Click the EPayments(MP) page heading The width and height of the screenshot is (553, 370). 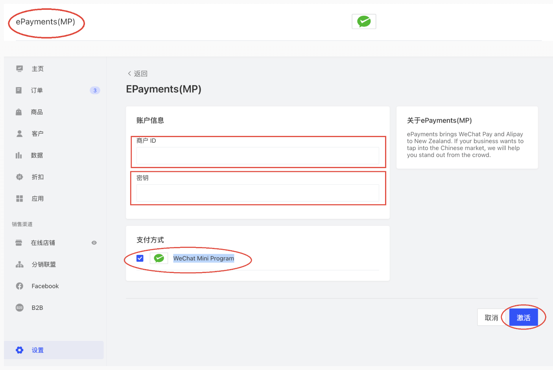click(x=164, y=89)
